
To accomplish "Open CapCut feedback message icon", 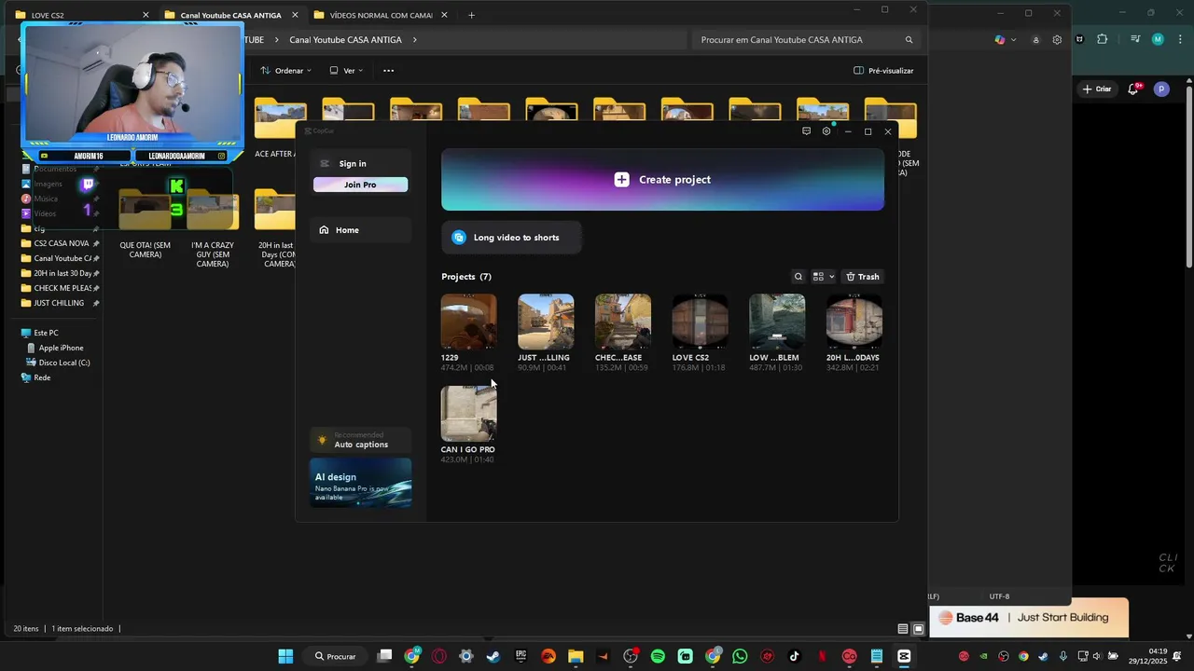I will coord(806,131).
